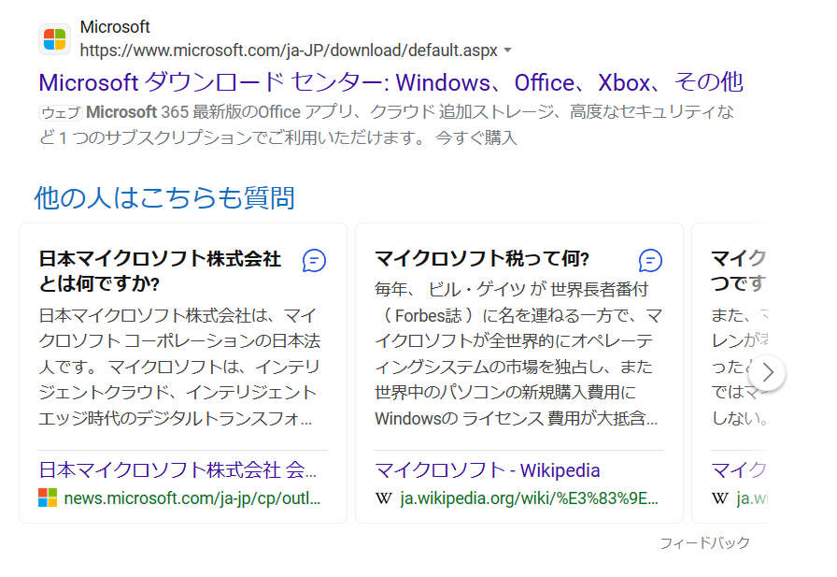Click answer text starting 毎年、ビル・ゲイツ

click(x=518, y=353)
